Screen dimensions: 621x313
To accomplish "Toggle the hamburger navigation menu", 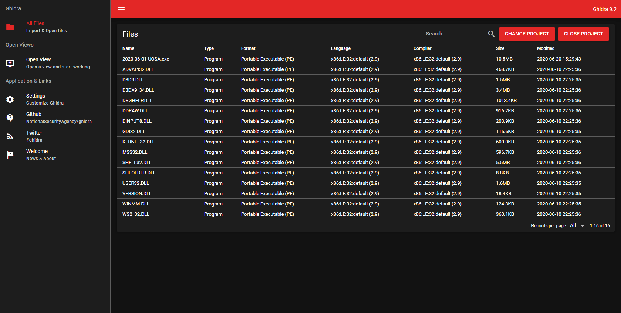I will (x=121, y=9).
